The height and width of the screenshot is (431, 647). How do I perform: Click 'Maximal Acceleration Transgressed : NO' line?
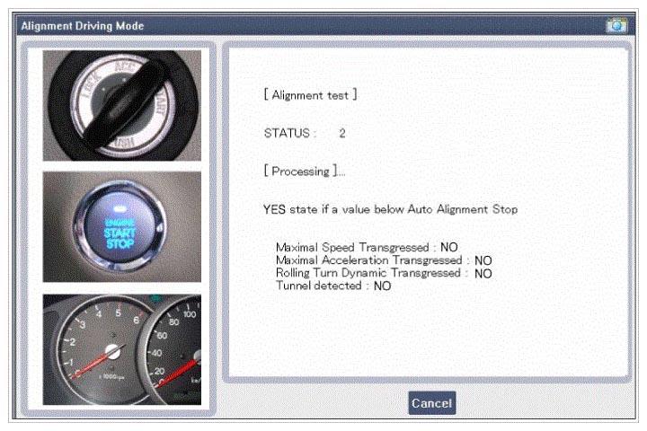(384, 260)
